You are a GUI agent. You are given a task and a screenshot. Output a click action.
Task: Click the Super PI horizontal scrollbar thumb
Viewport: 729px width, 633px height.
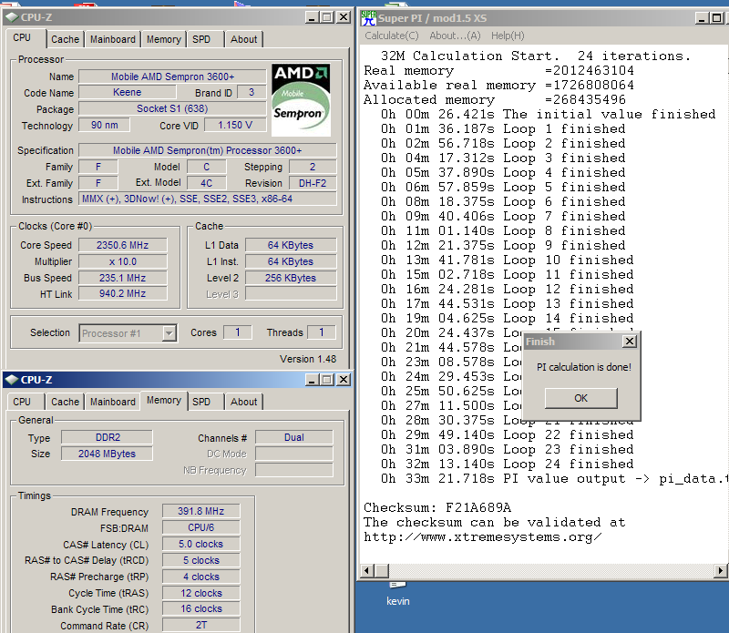point(382,570)
